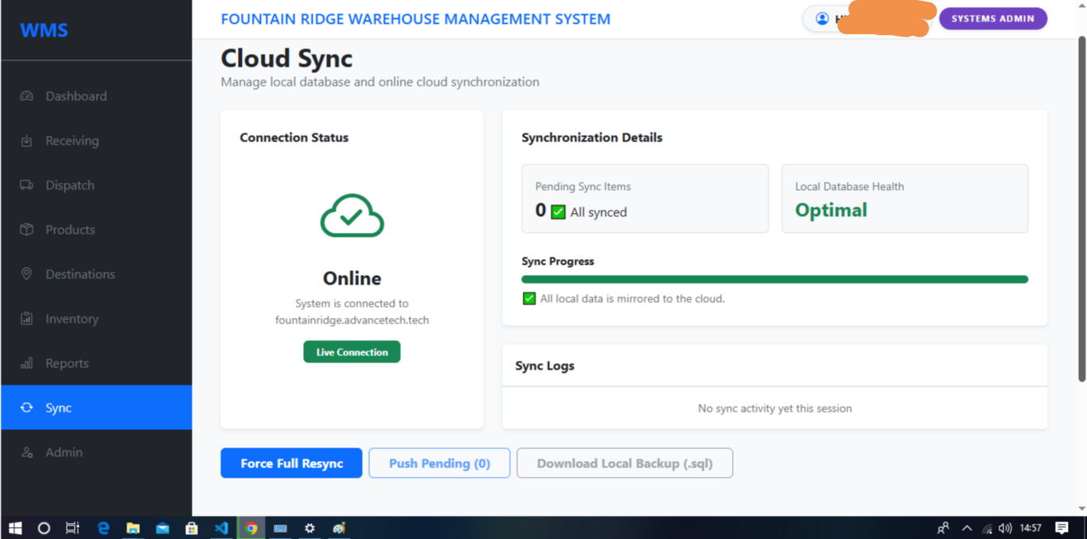Click the Live Connection button
Screen dimensions: 1087x539
click(352, 352)
